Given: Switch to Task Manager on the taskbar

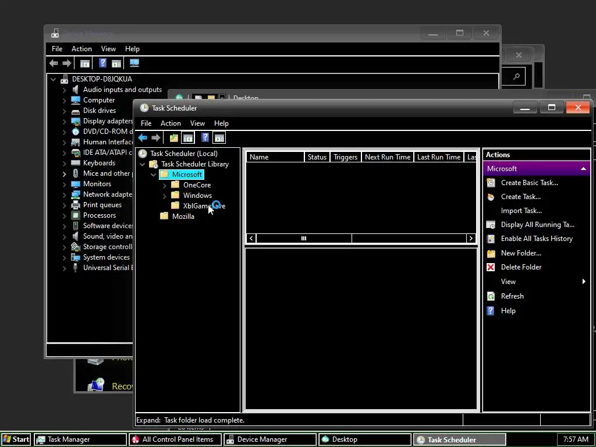Looking at the screenshot, I should 80,439.
